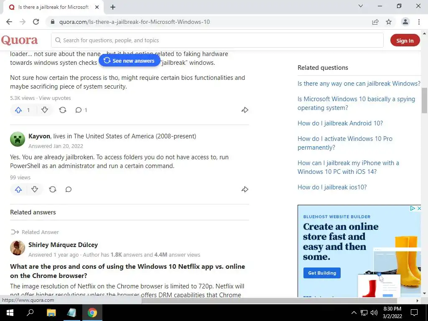The width and height of the screenshot is (428, 321).
Task: Open the Chrome share page icon
Action: 375,22
